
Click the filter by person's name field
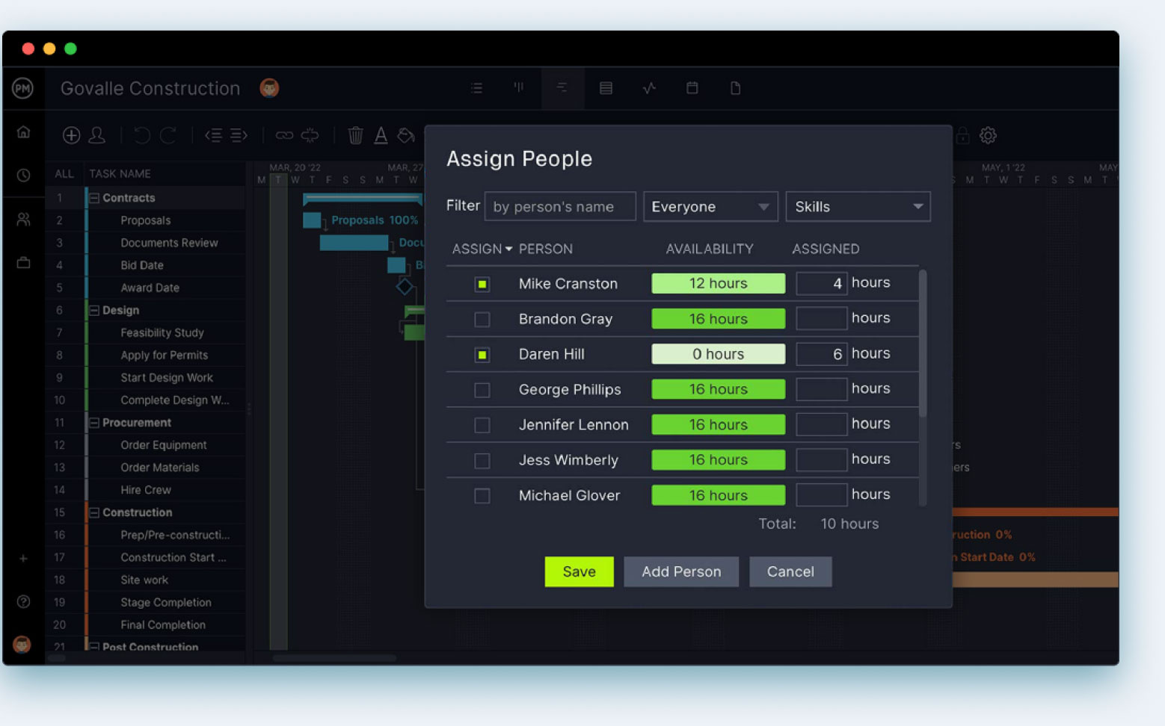coord(559,206)
